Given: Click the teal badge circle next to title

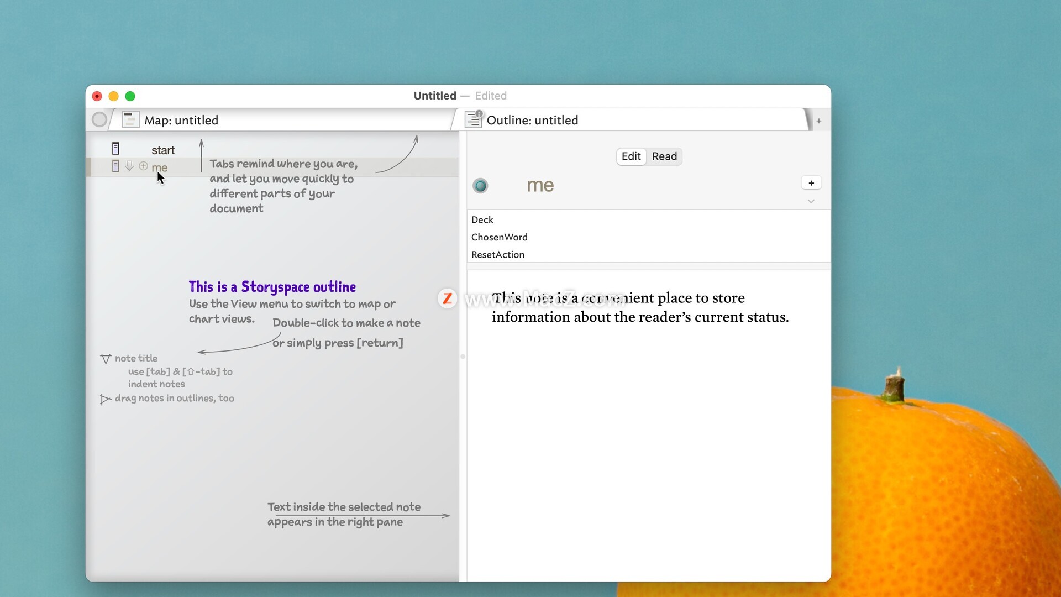Looking at the screenshot, I should pos(480,186).
